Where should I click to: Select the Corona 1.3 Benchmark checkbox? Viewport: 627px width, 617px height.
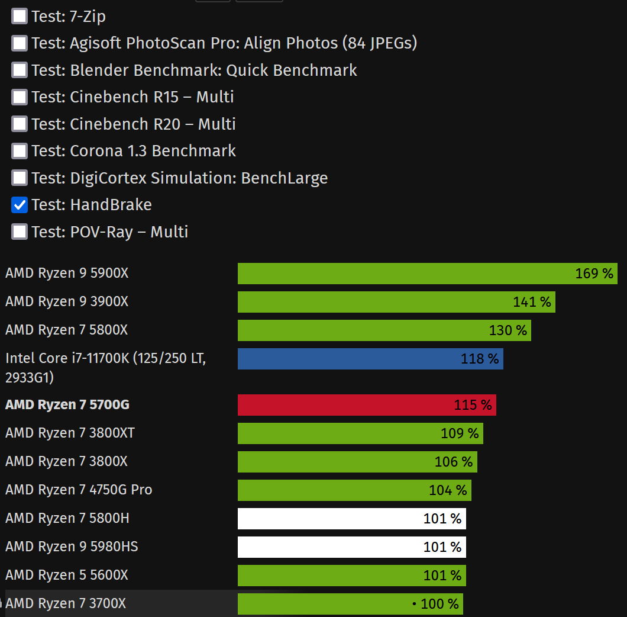click(20, 151)
